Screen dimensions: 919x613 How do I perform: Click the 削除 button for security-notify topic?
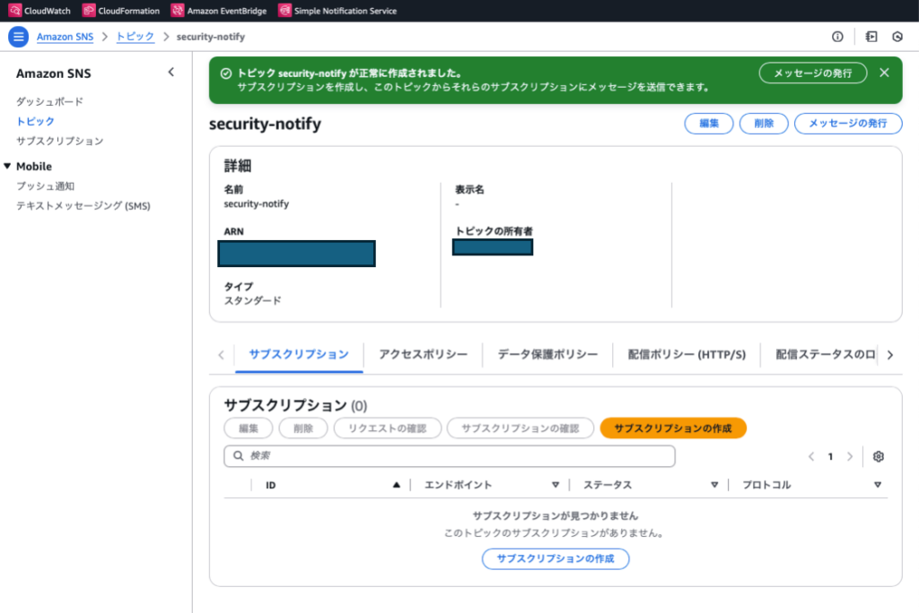pos(764,124)
